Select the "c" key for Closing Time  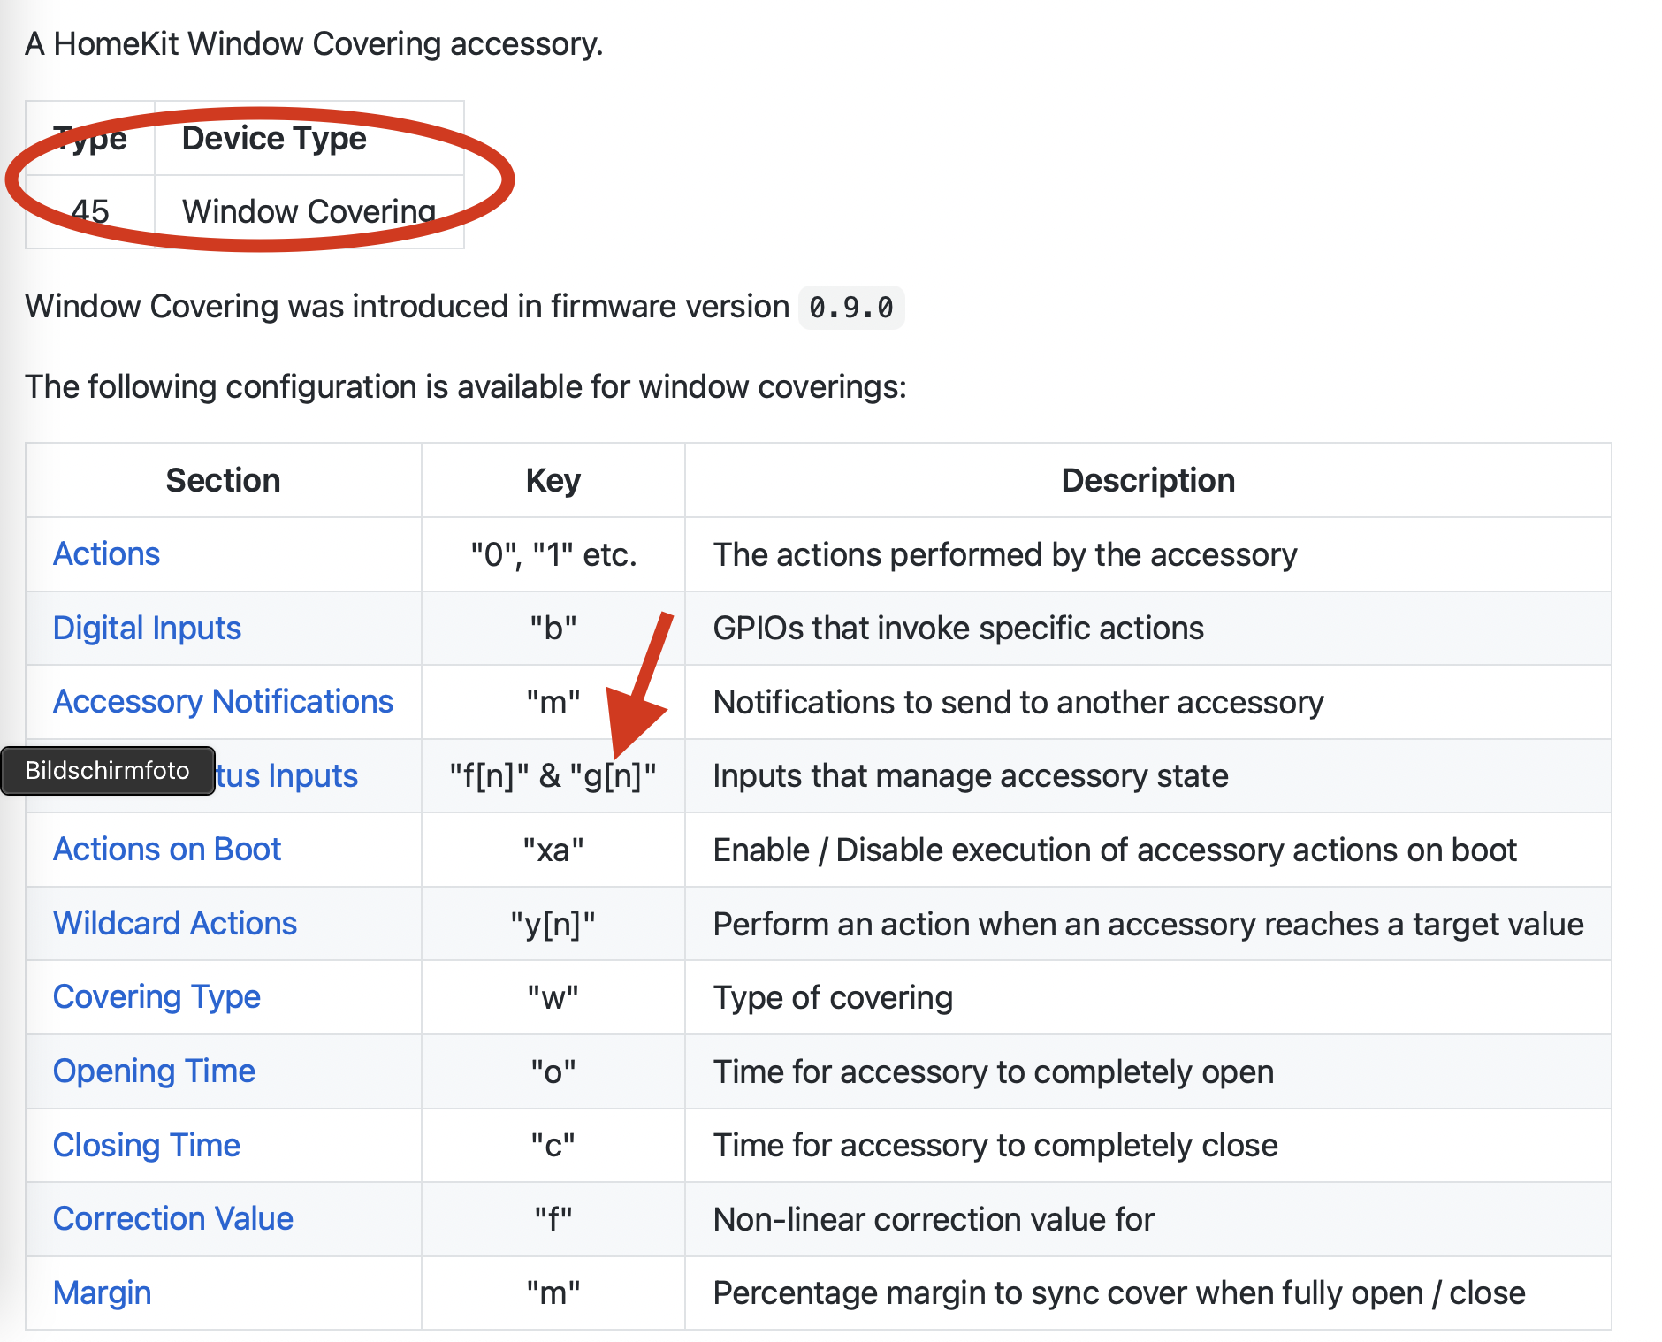553,1146
